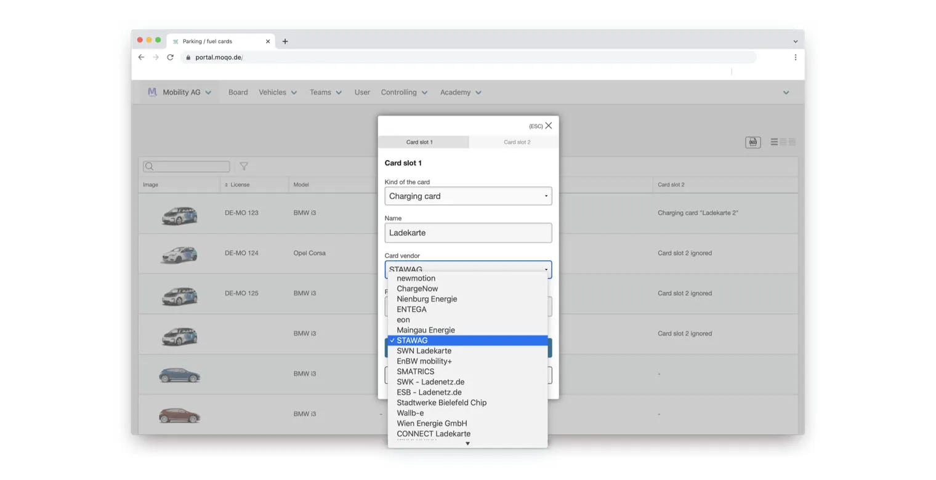Select the checked STAWAG option
Viewport: 936px width, 480px height.
click(467, 340)
